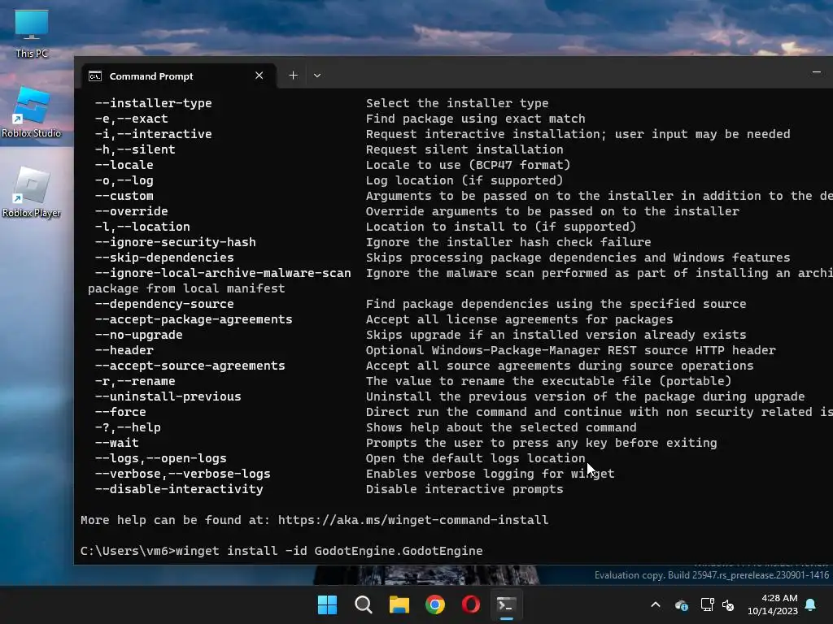Image resolution: width=833 pixels, height=624 pixels.
Task: Click the --no-upgrade option text
Action: pos(138,335)
